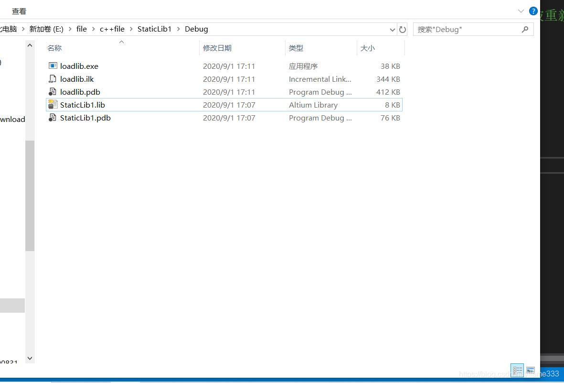Open the 查看 ribbon tab

[x=19, y=11]
